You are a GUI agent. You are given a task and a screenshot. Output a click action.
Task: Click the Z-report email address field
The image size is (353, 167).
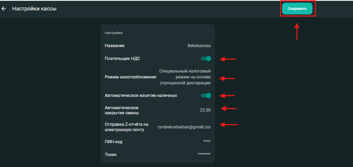[x=184, y=127]
